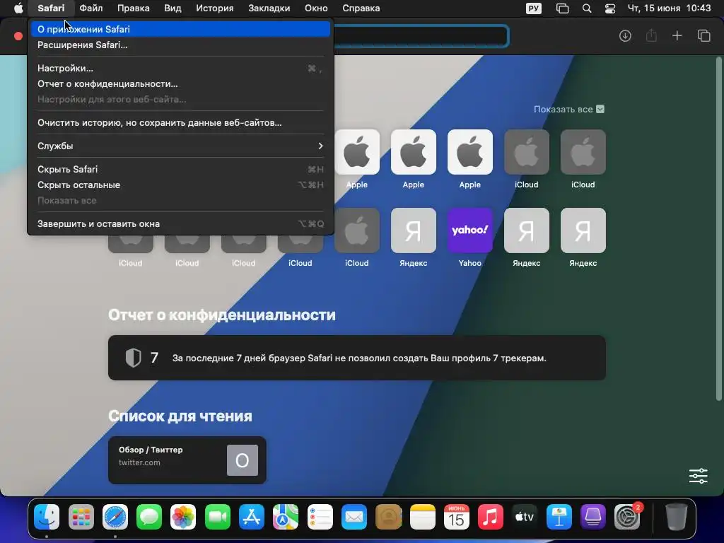Screen dimensions: 724x543
Task: Toggle the Показать все favorites expander
Action: pyautogui.click(x=600, y=110)
